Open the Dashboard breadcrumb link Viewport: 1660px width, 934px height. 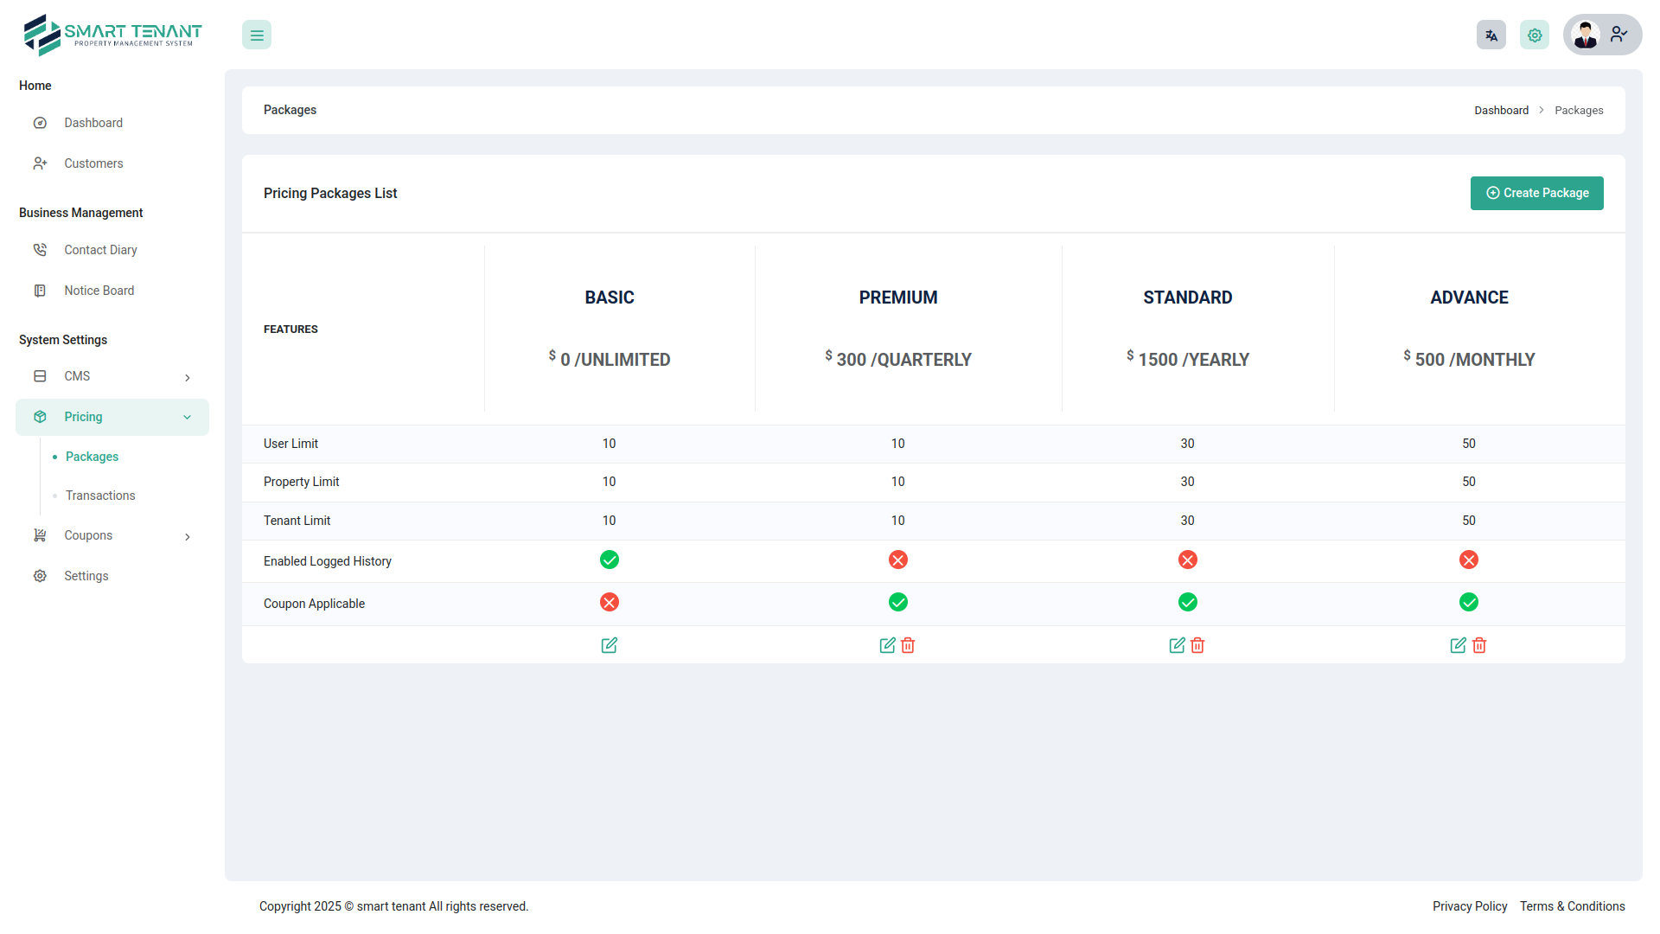(1502, 110)
